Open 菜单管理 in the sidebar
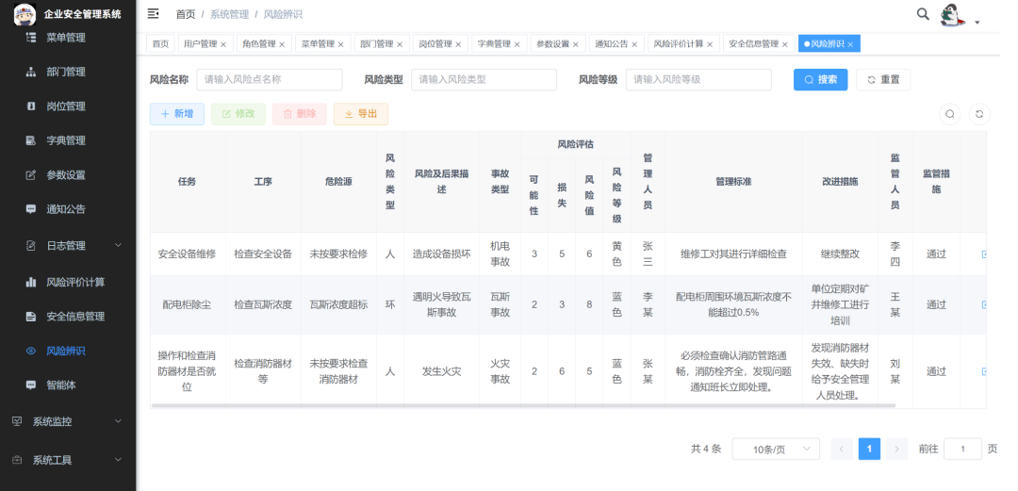This screenshot has width=1018, height=491. (x=68, y=38)
